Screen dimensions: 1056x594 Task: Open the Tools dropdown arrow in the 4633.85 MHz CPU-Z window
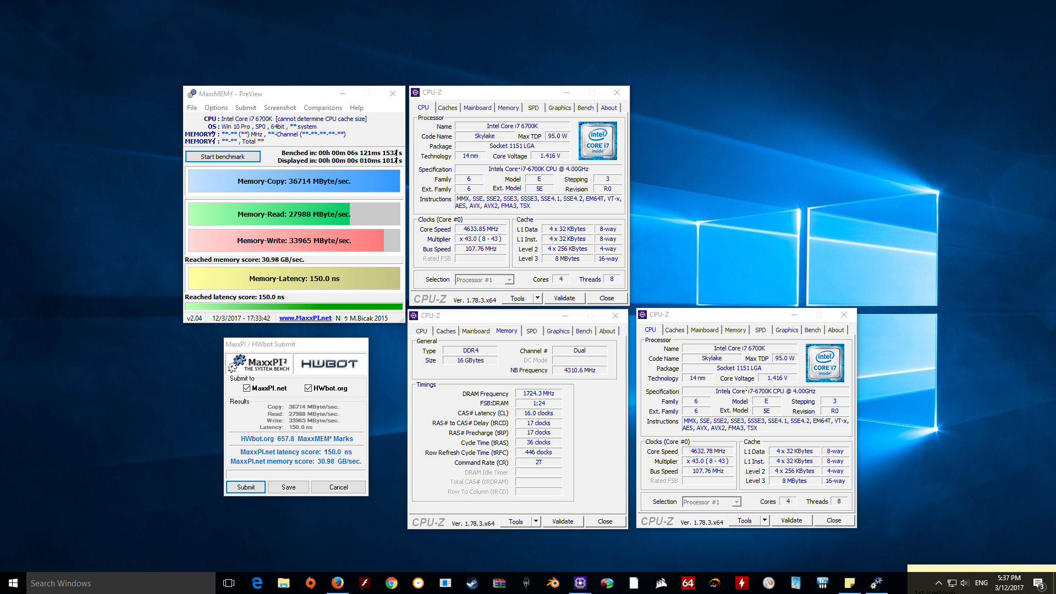point(537,298)
